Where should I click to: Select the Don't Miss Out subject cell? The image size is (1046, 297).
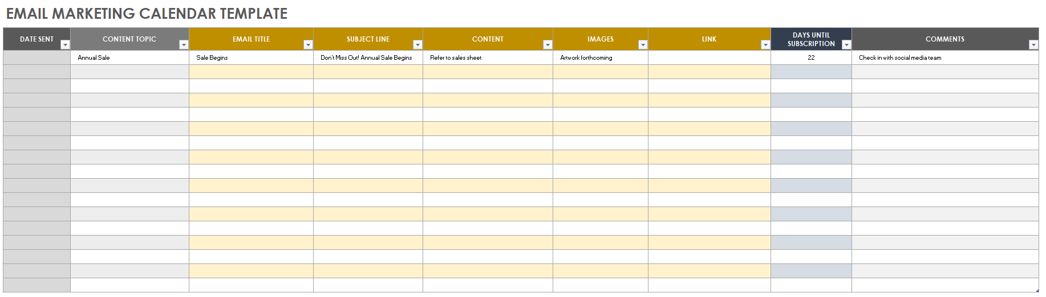(x=368, y=57)
